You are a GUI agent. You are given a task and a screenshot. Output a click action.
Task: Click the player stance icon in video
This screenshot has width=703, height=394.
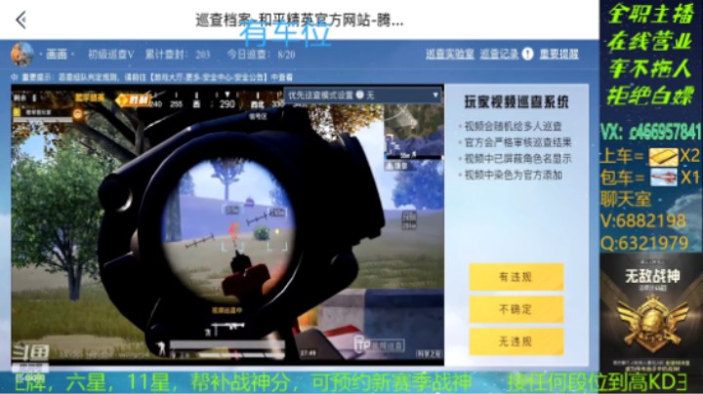[161, 347]
